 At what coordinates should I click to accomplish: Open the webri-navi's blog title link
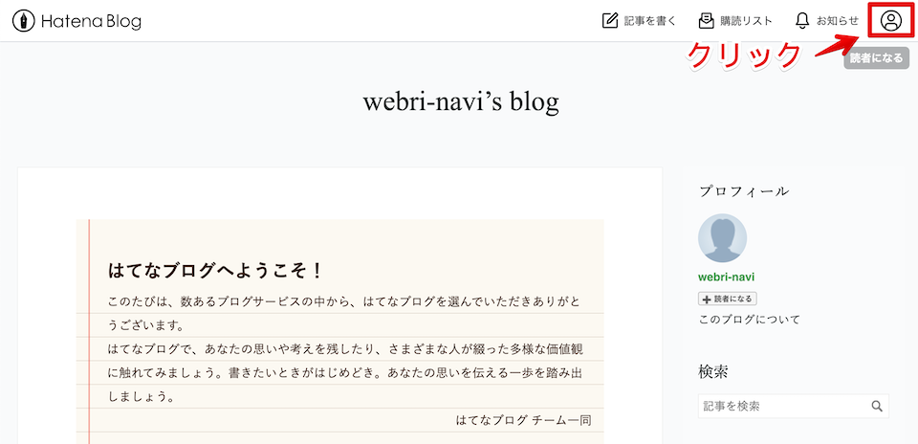[x=460, y=101]
